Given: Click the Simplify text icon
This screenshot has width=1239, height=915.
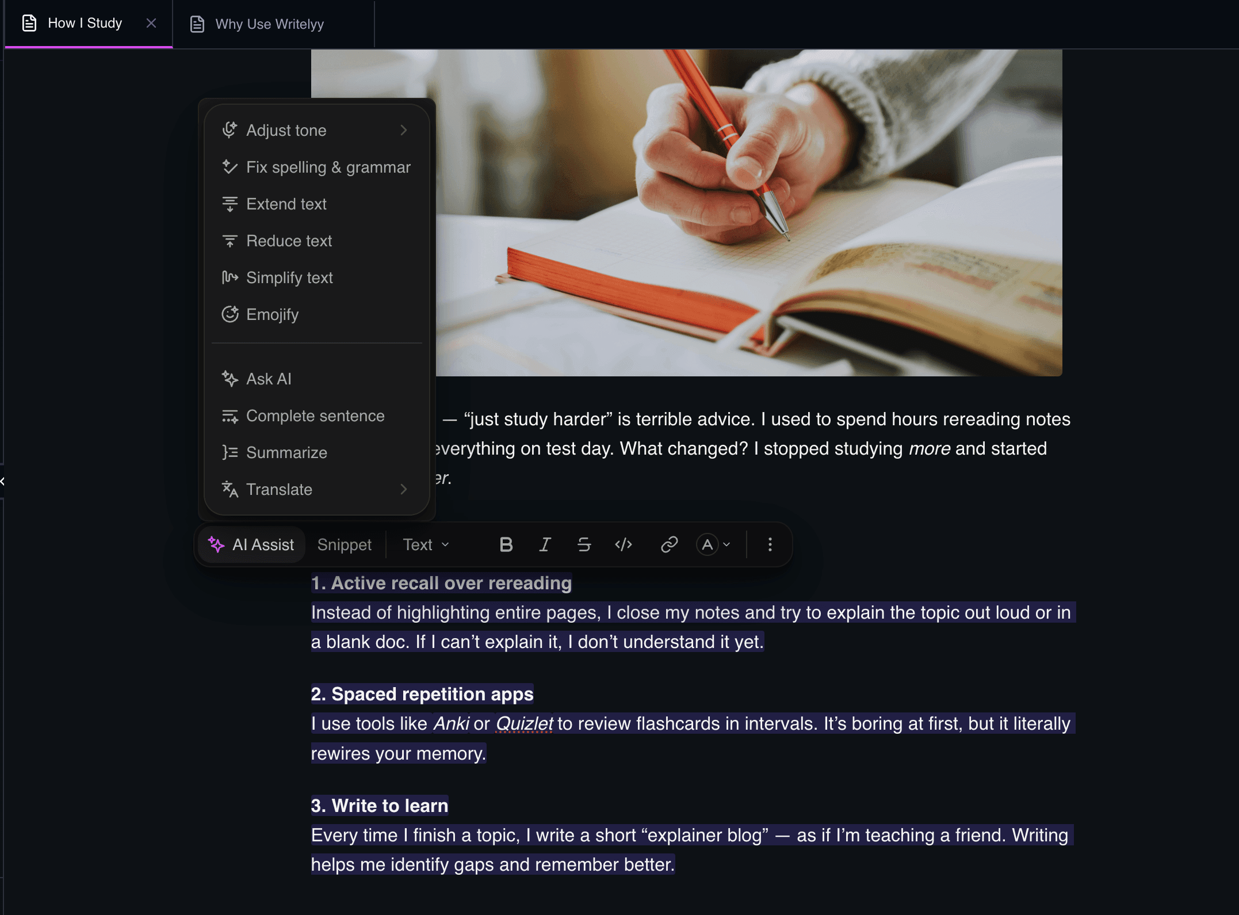Looking at the screenshot, I should (x=230, y=277).
